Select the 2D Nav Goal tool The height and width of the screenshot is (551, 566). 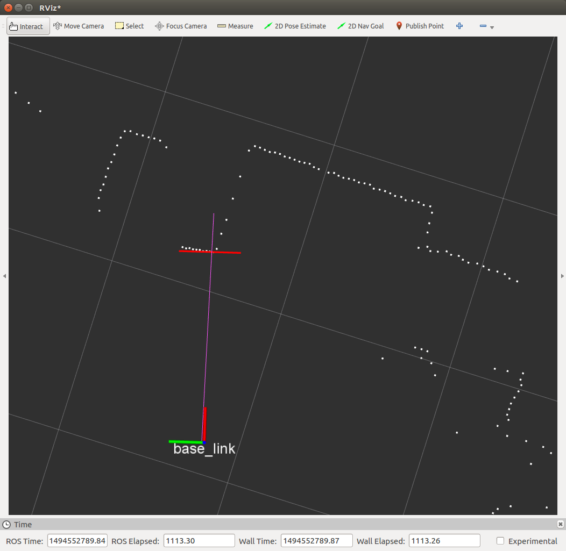[360, 26]
